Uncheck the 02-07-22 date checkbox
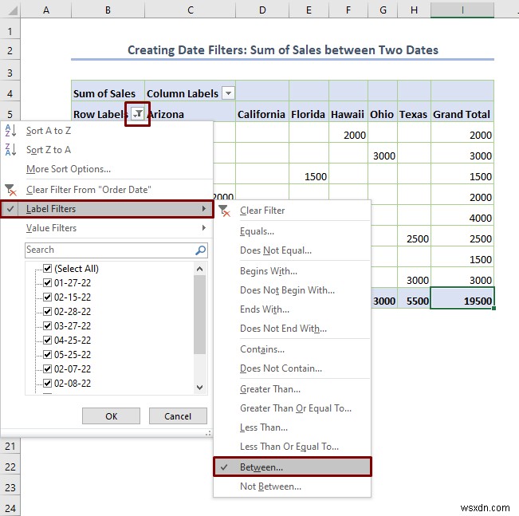Viewport: 519px width, 516px height. tap(47, 368)
